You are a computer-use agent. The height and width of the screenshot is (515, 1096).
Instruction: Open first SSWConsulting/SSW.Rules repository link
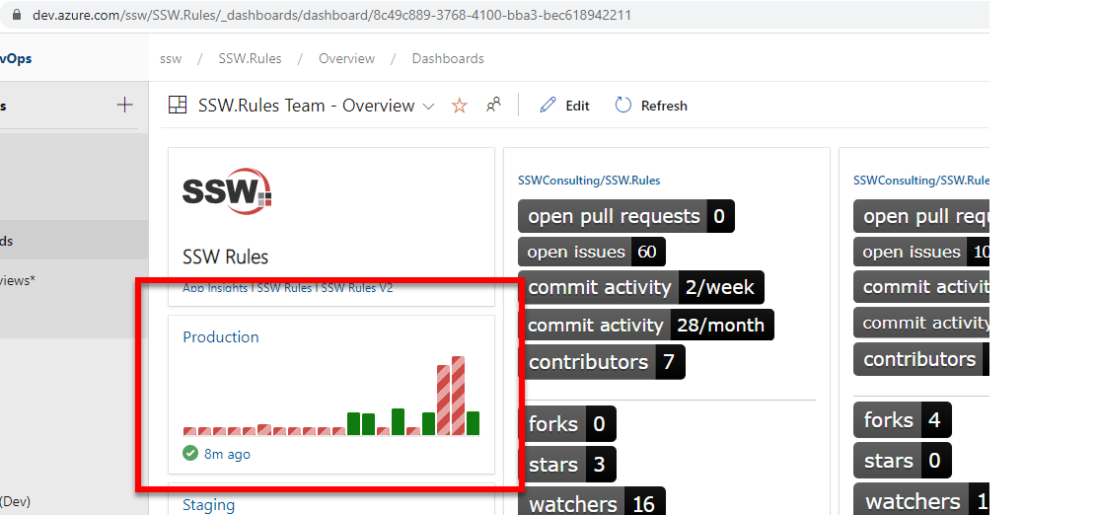[x=589, y=181]
